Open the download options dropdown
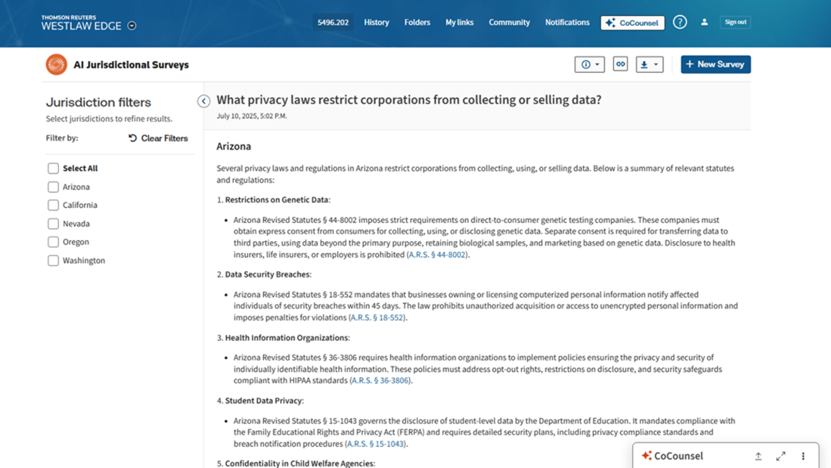The width and height of the screenshot is (831, 468). [x=649, y=64]
